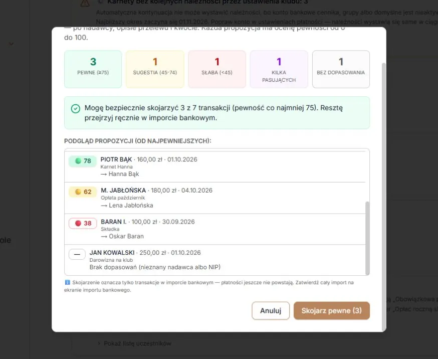Select the KILKA PASUJĄCYCH summary card
This screenshot has height=359, width=438.
pyautogui.click(x=279, y=69)
